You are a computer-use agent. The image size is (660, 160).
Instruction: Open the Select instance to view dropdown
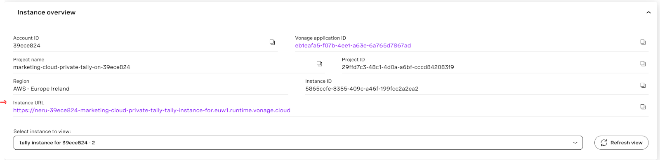coord(298,143)
